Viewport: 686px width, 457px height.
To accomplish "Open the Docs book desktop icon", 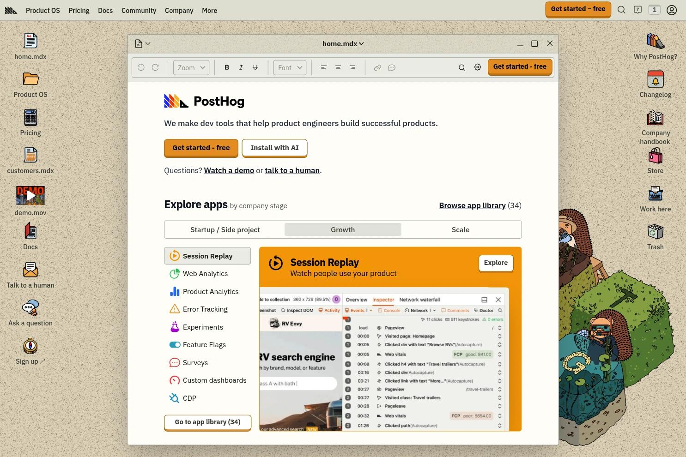I will [x=30, y=237].
